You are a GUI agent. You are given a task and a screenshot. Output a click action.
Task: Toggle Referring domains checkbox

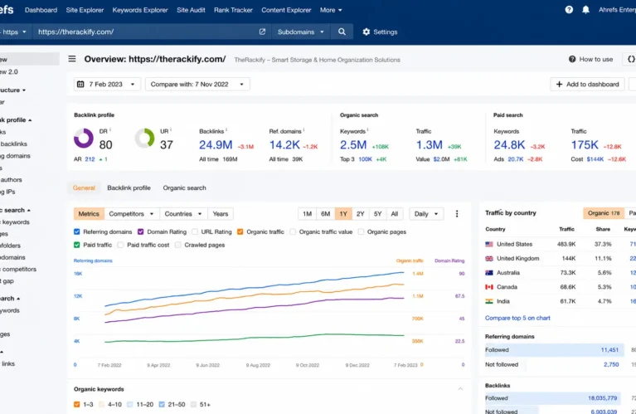coord(76,231)
